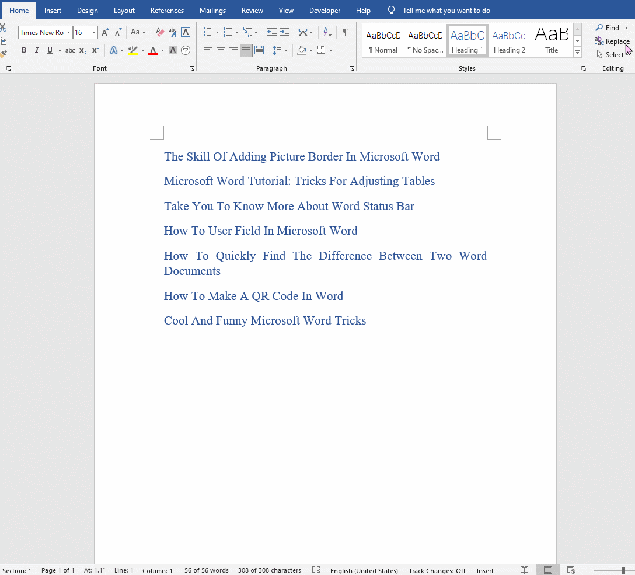
Task: Open font color dropdown arrow
Action: (x=162, y=50)
